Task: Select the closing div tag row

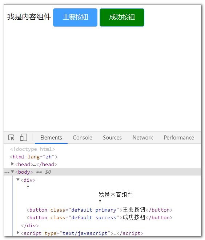Action: (30, 225)
